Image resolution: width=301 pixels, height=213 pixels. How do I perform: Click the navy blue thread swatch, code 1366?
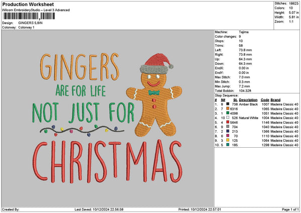(x=228, y=131)
